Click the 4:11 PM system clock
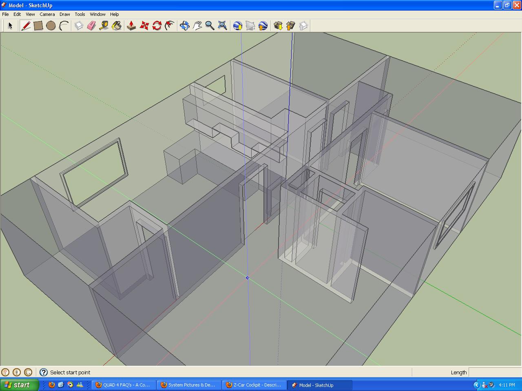 [507, 385]
